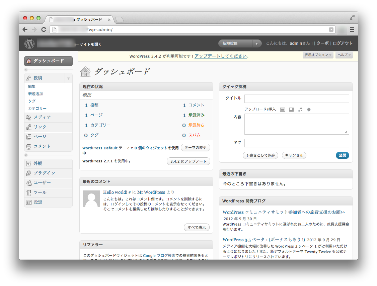Click 下書きとして保存 to save draft
Viewport: 377px width, 286px height.
point(260,155)
